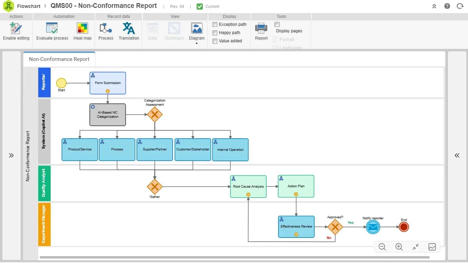Screen dimensions: 468x263
Task: Select the Categorization Assessment gateway
Action: tap(155, 115)
